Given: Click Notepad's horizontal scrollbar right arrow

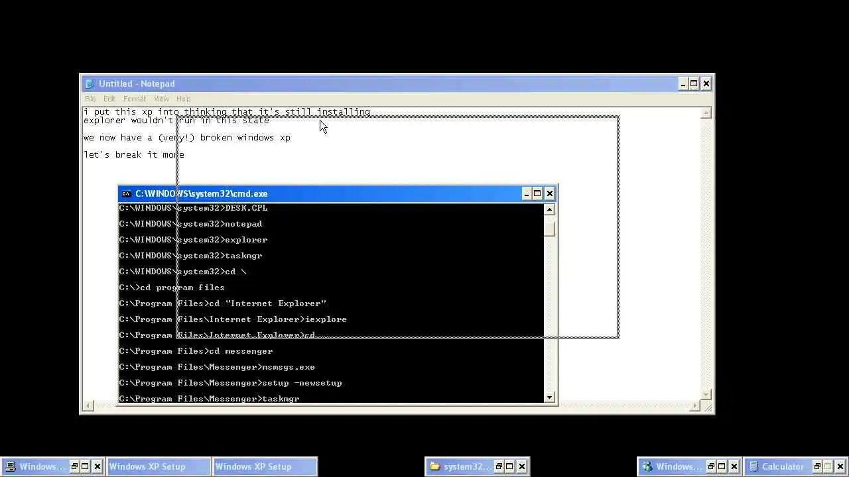Looking at the screenshot, I should coord(696,405).
